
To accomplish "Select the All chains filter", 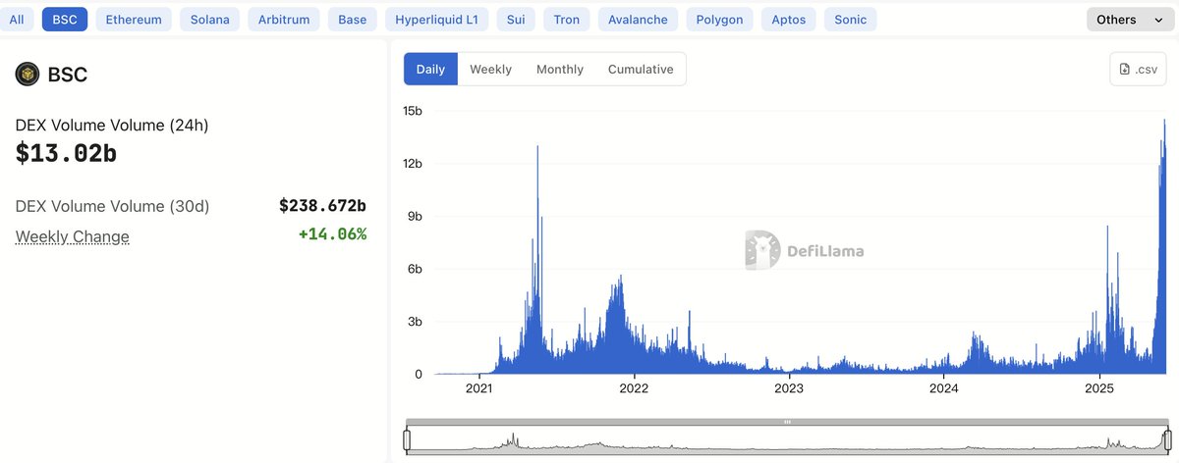I will 16,20.
